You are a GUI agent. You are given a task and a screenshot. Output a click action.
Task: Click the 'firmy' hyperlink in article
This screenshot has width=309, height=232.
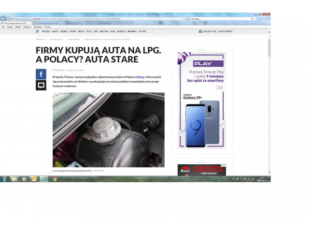pyautogui.click(x=141, y=77)
